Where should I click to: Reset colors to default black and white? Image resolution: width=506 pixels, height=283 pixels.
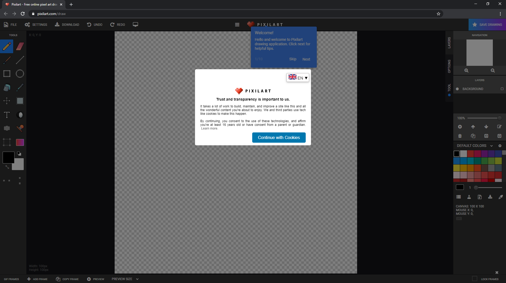pyautogui.click(x=19, y=153)
